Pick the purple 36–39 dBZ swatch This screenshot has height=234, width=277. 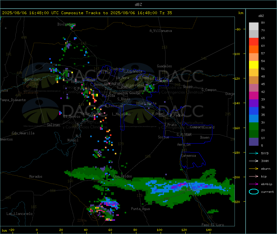(254, 103)
